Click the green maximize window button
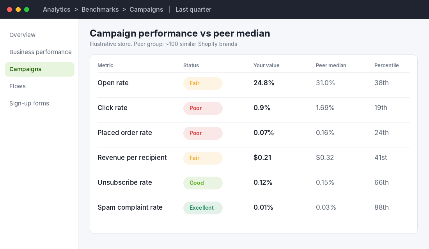This screenshot has width=429, height=249. pos(27,10)
